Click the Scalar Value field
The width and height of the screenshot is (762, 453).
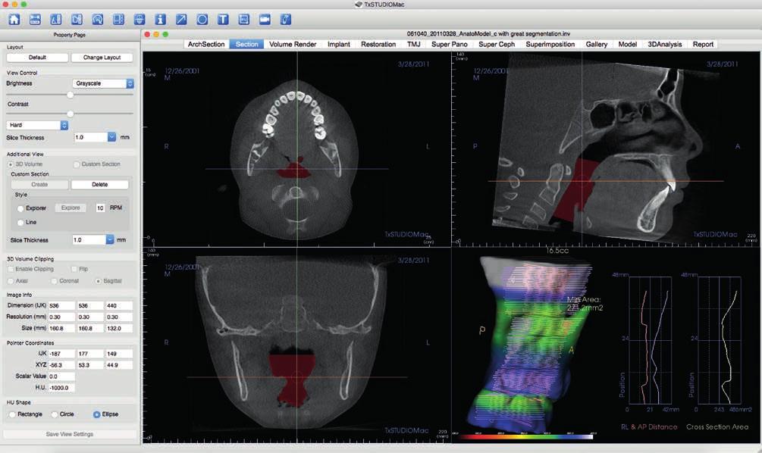coord(61,376)
